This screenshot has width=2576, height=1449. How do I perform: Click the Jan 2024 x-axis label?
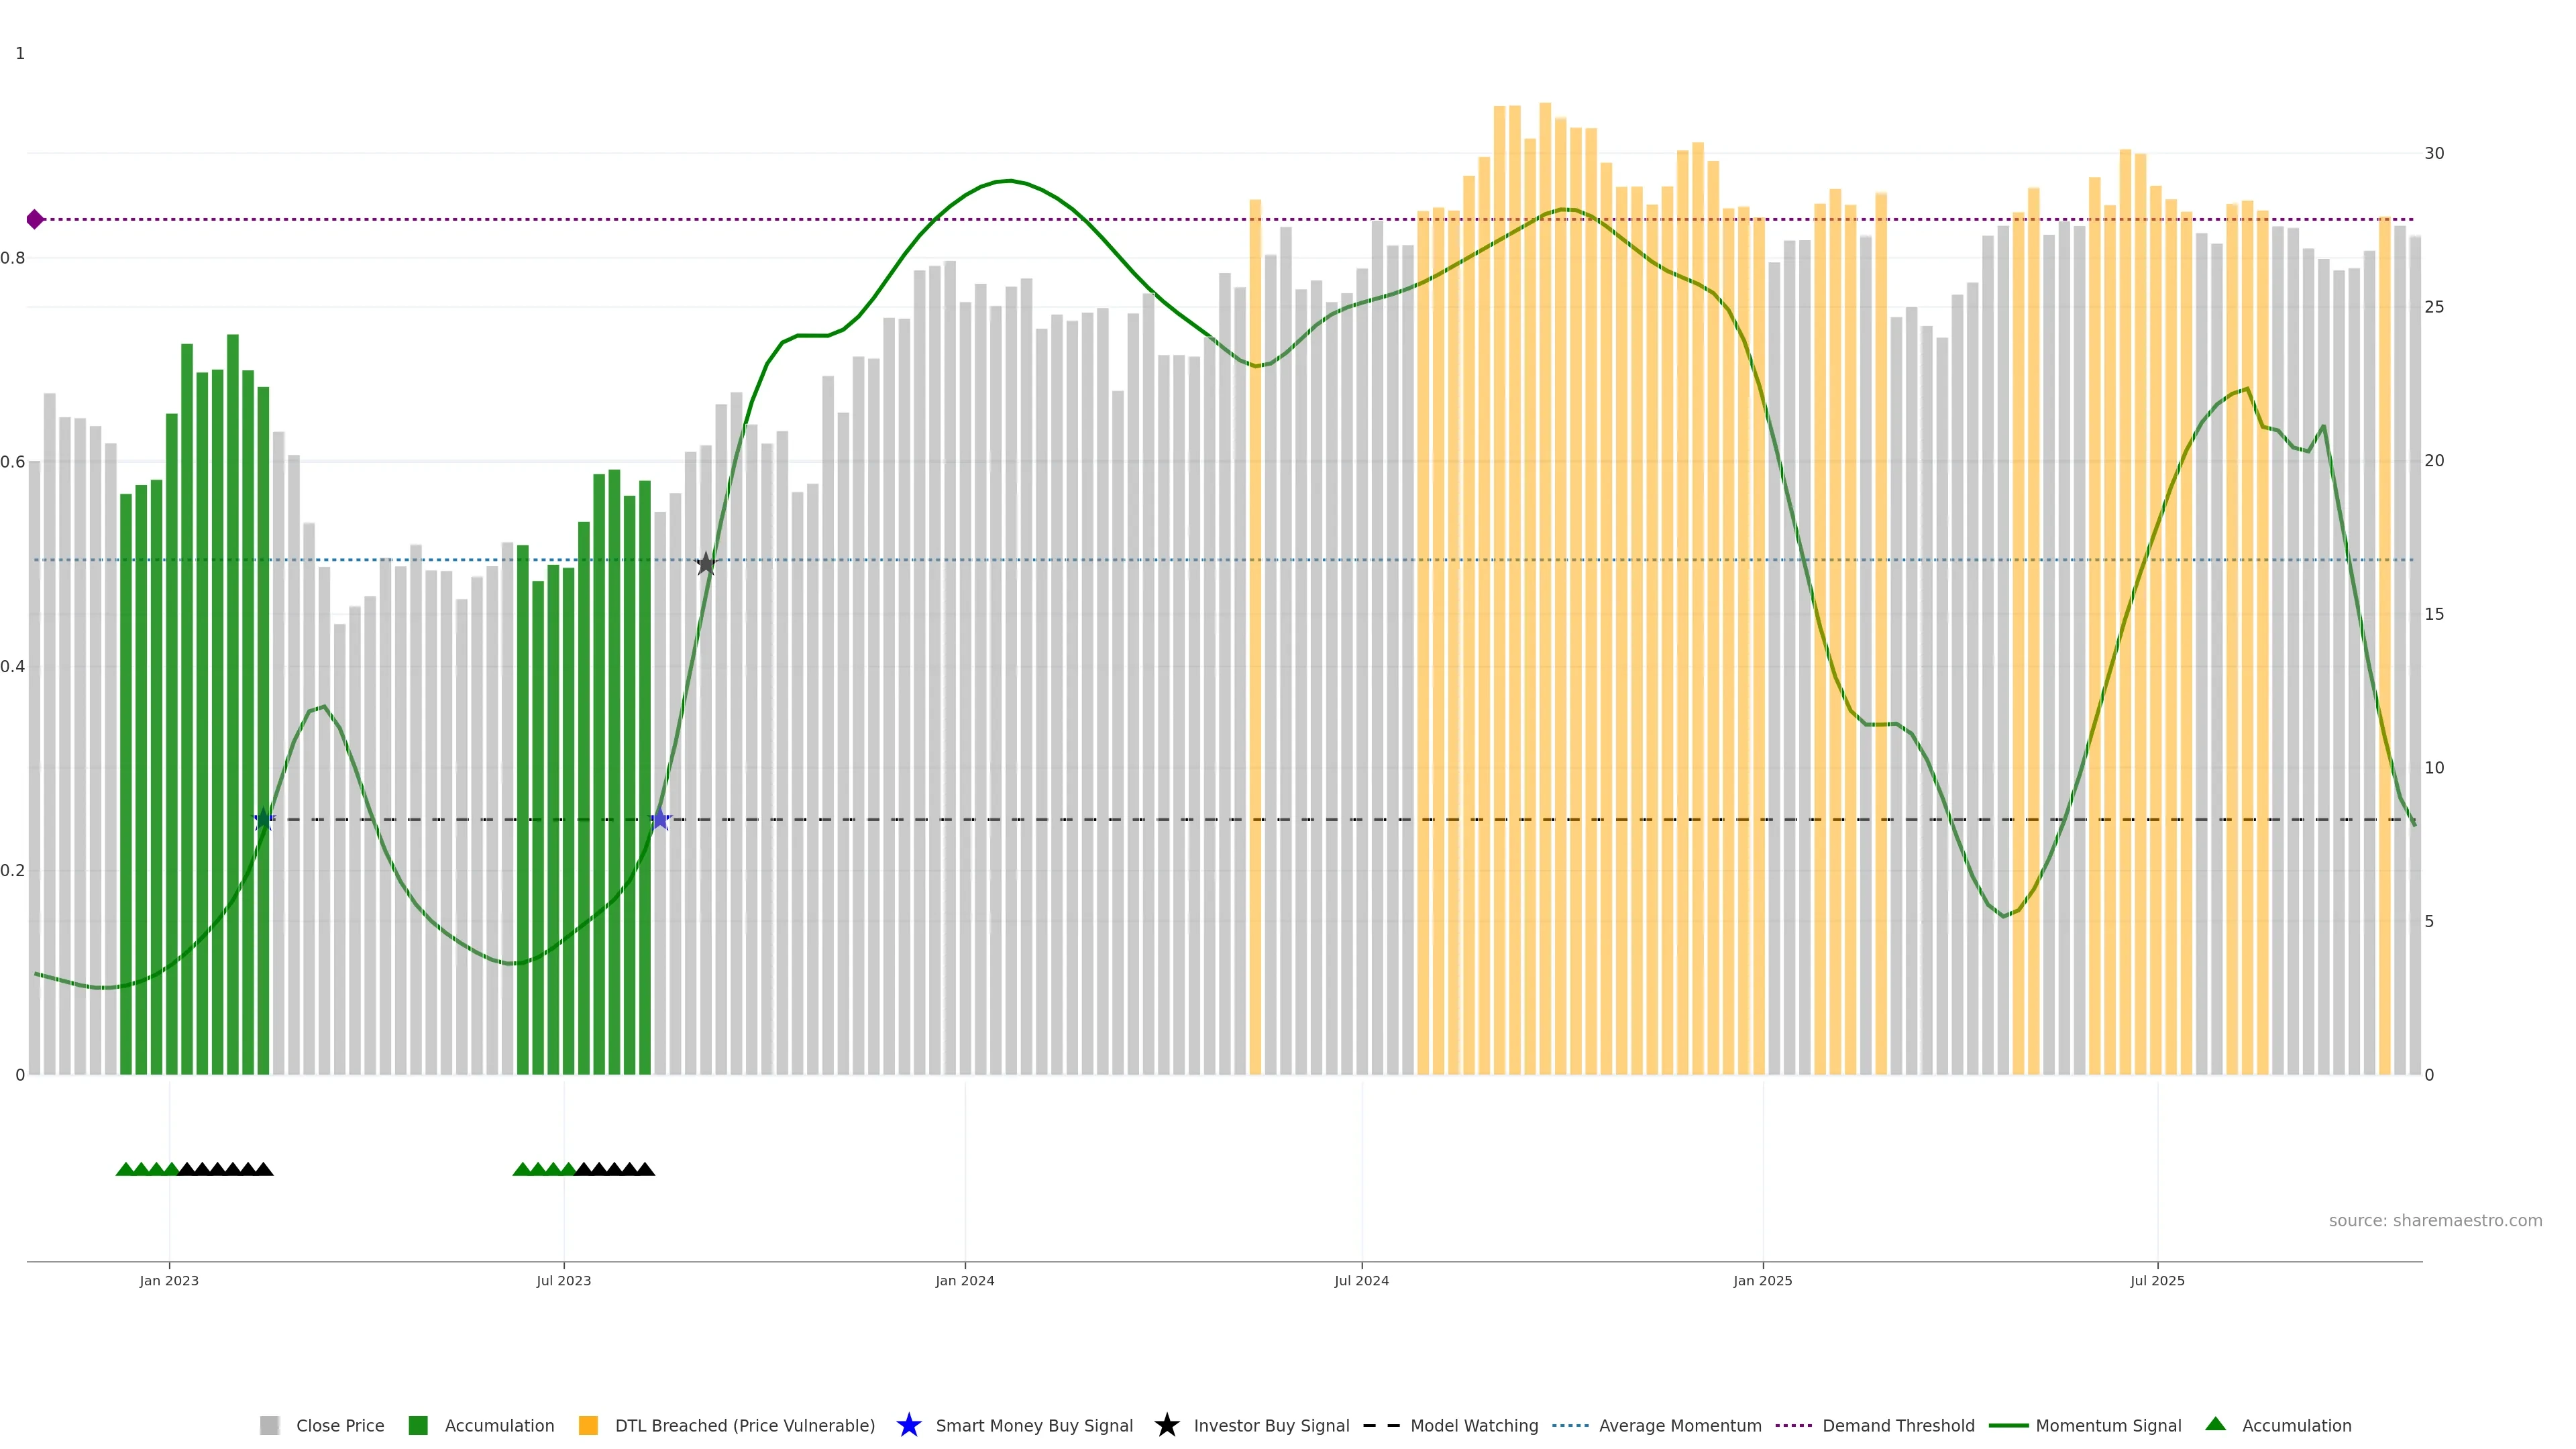[x=964, y=1280]
